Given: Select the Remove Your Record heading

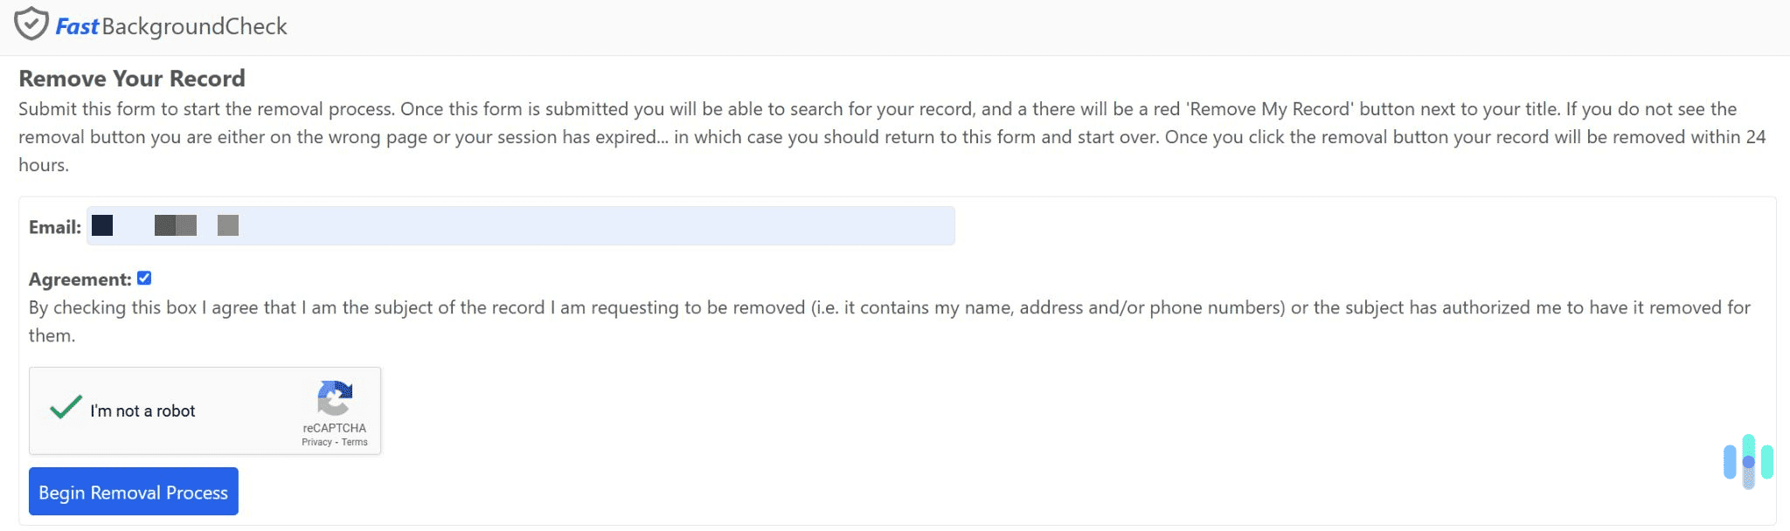Looking at the screenshot, I should coord(131,79).
